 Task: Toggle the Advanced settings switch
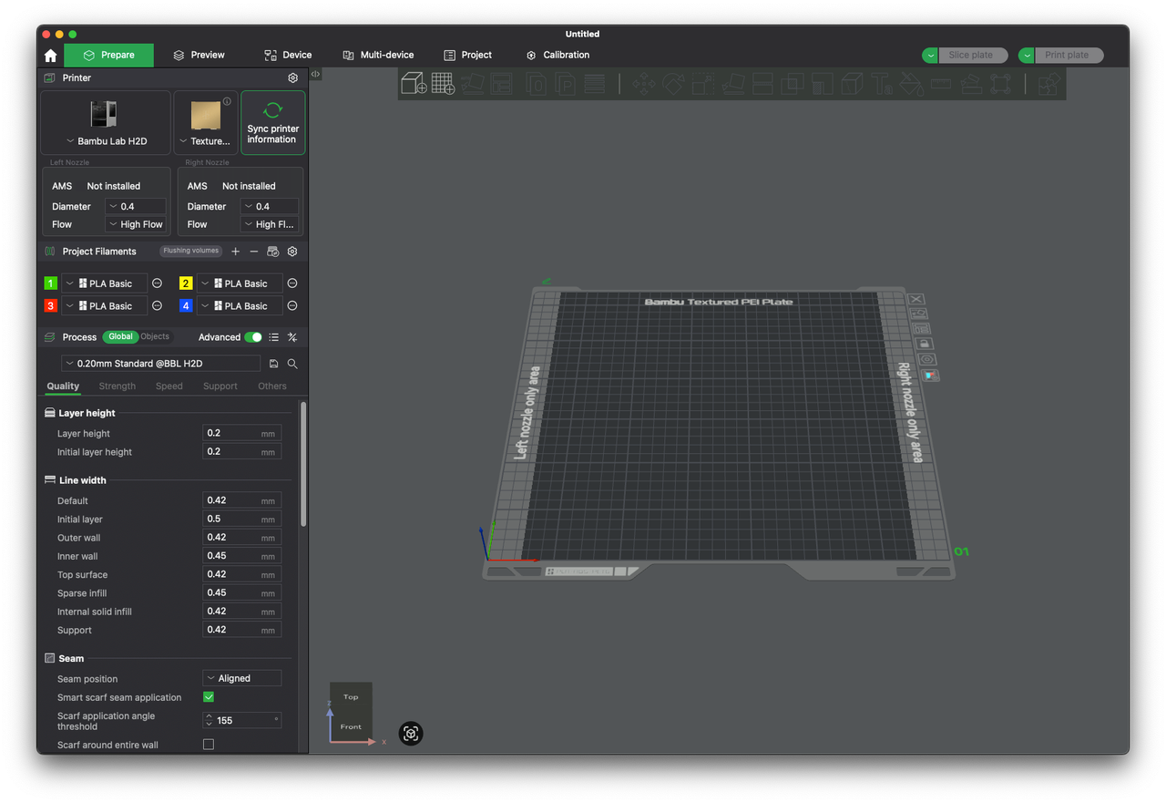click(x=253, y=337)
